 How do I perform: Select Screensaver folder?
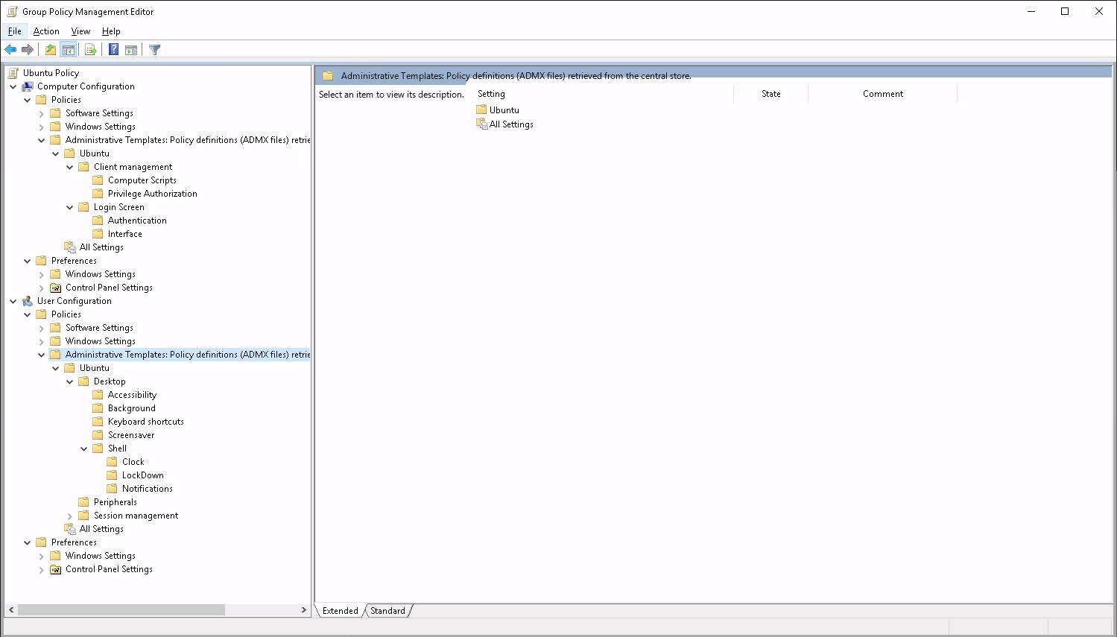(x=131, y=435)
